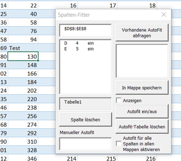Click Spalte löschen button
This screenshot has width=181, height=161.
point(85,120)
